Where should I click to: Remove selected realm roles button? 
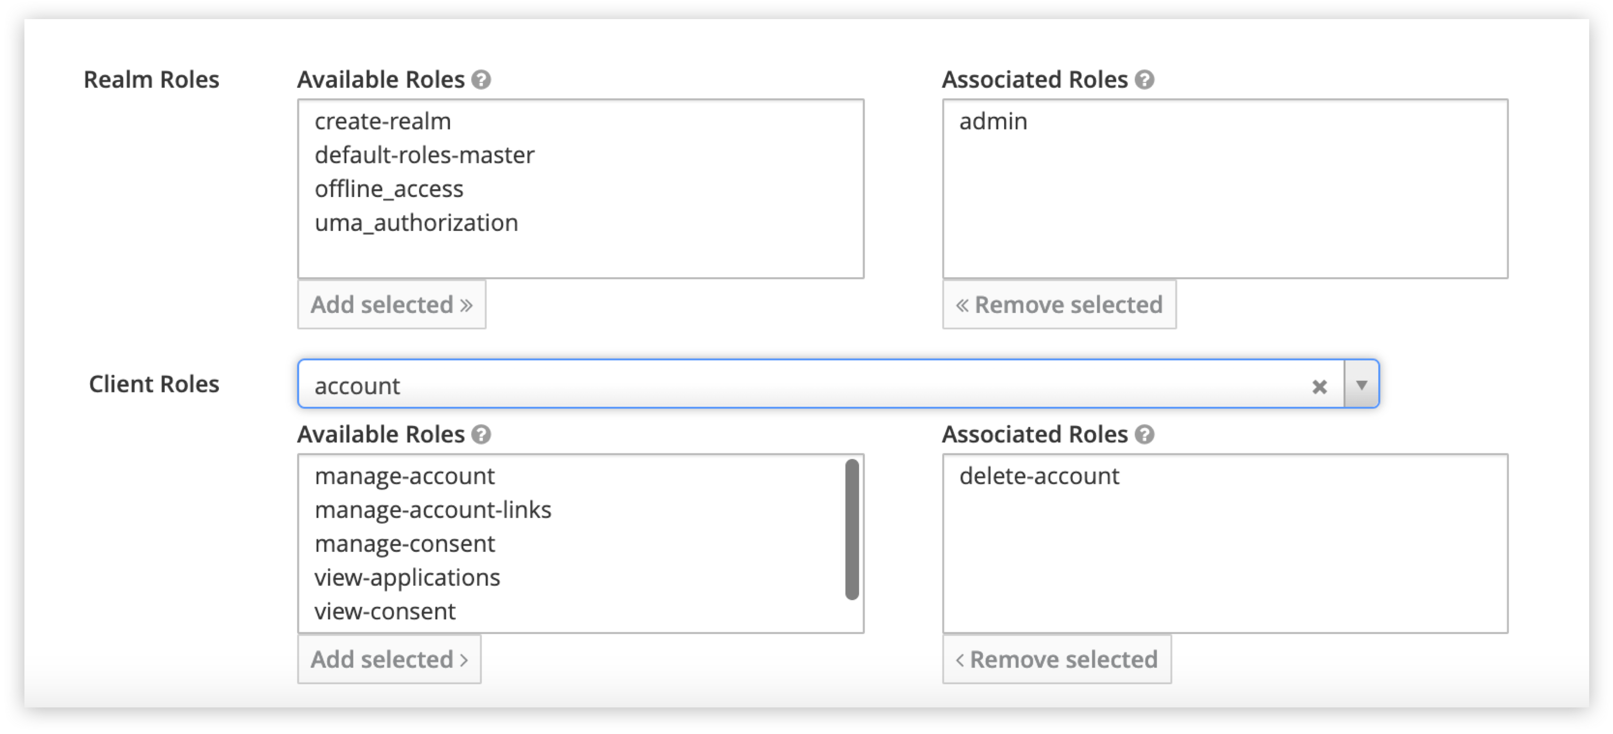click(x=1059, y=305)
